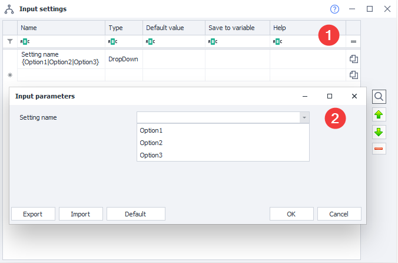Move the setting down with green down arrow
Image resolution: width=398 pixels, height=263 pixels.
click(380, 131)
